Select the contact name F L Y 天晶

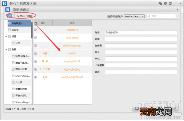tap(45, 69)
